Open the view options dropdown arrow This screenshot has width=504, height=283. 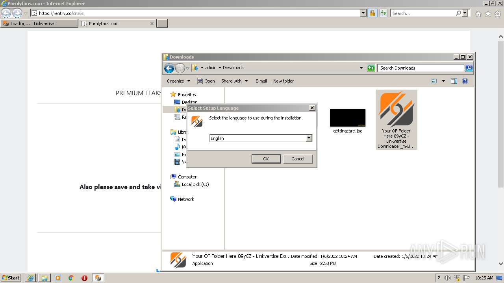pos(443,81)
